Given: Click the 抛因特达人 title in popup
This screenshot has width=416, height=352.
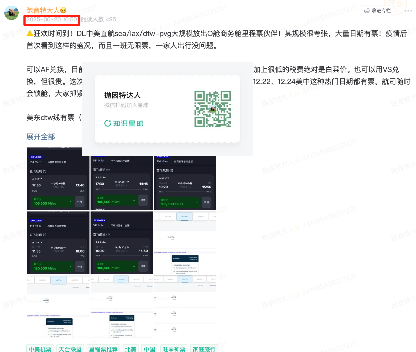Looking at the screenshot, I should pyautogui.click(x=122, y=95).
